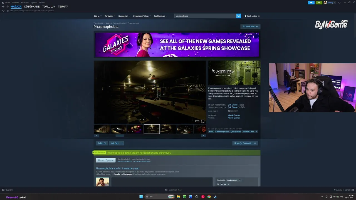The image size is (356, 200).
Task: Click the Galaxies Spring Showcase banner
Action: [177, 44]
